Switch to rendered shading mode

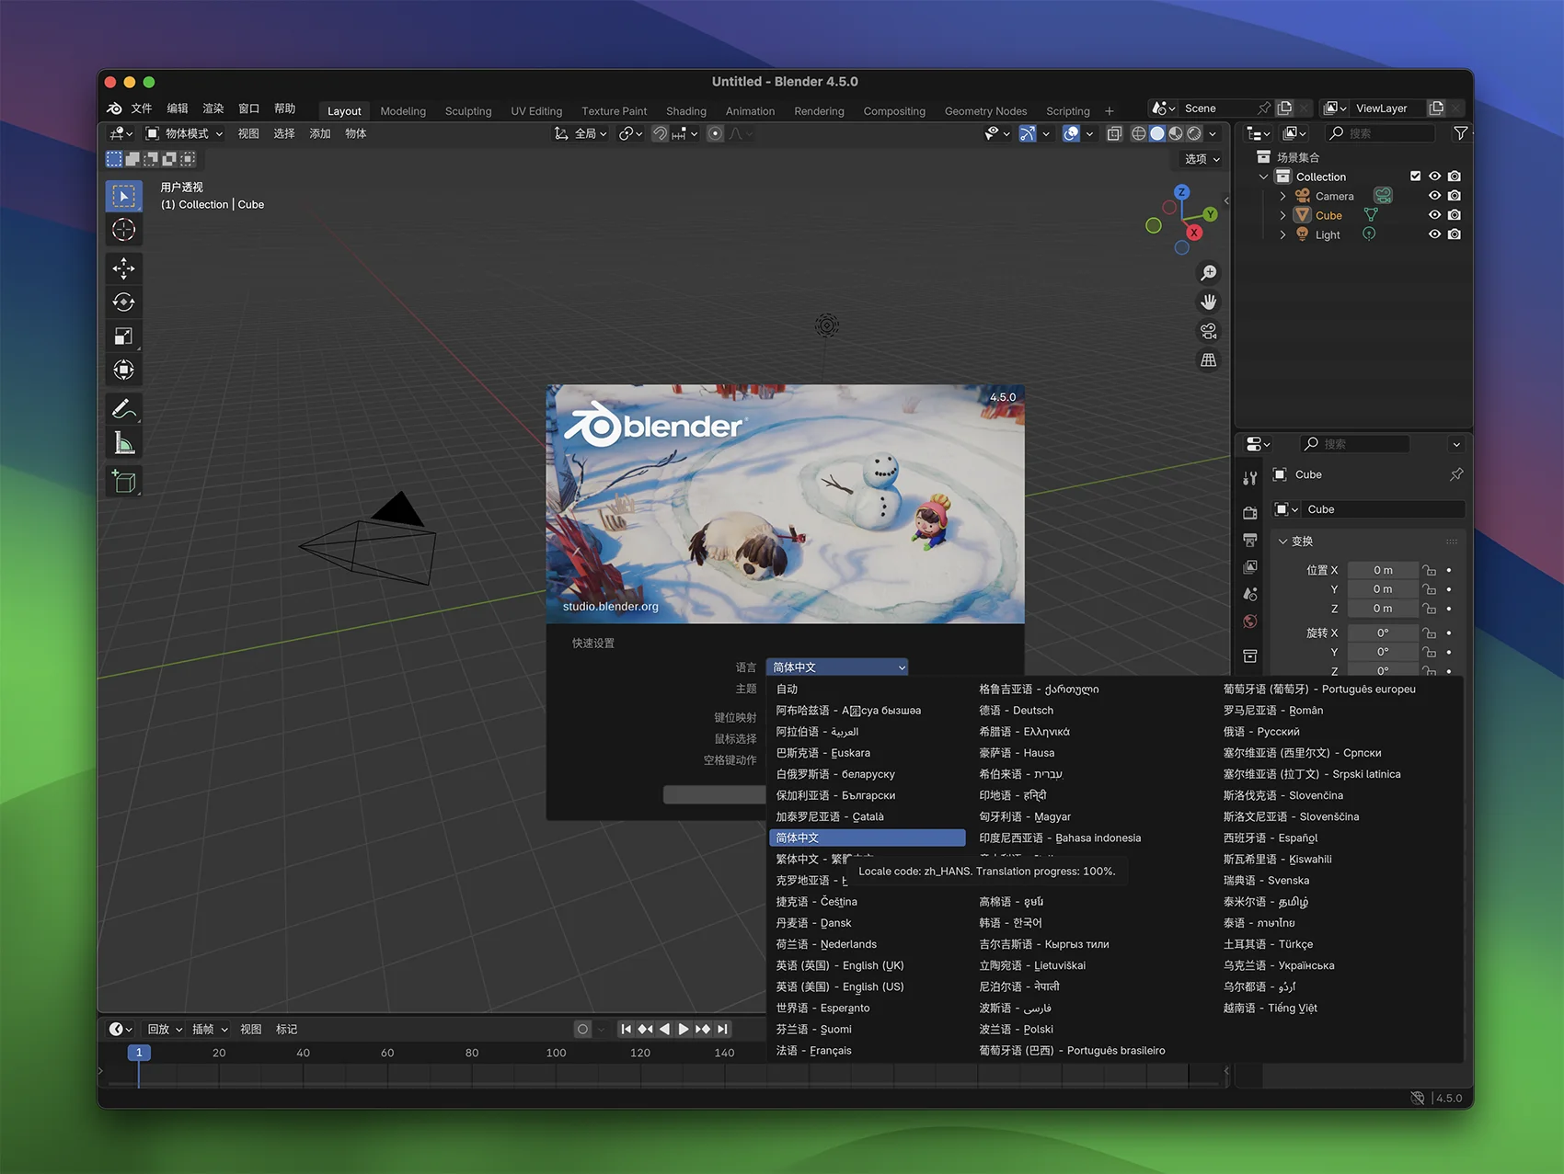tap(1193, 133)
